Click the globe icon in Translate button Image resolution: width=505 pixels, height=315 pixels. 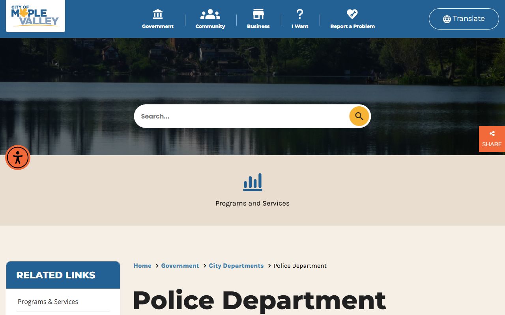[447, 19]
